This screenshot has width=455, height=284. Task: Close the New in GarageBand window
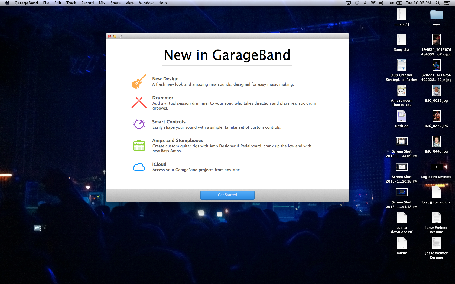[109, 36]
